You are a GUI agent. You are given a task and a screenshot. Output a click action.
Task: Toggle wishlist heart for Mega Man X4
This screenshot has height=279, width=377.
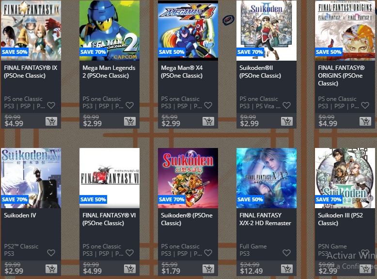pyautogui.click(x=208, y=105)
